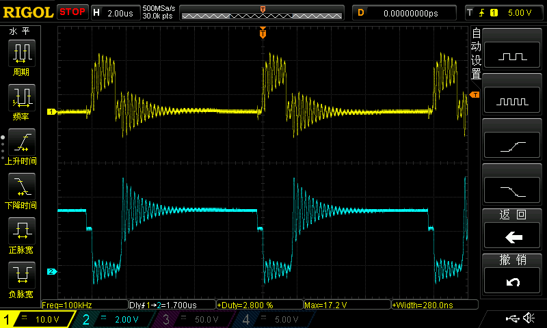Click the trigger source channel 1 badge
Viewport: 547px width, 328px height.
click(x=494, y=13)
